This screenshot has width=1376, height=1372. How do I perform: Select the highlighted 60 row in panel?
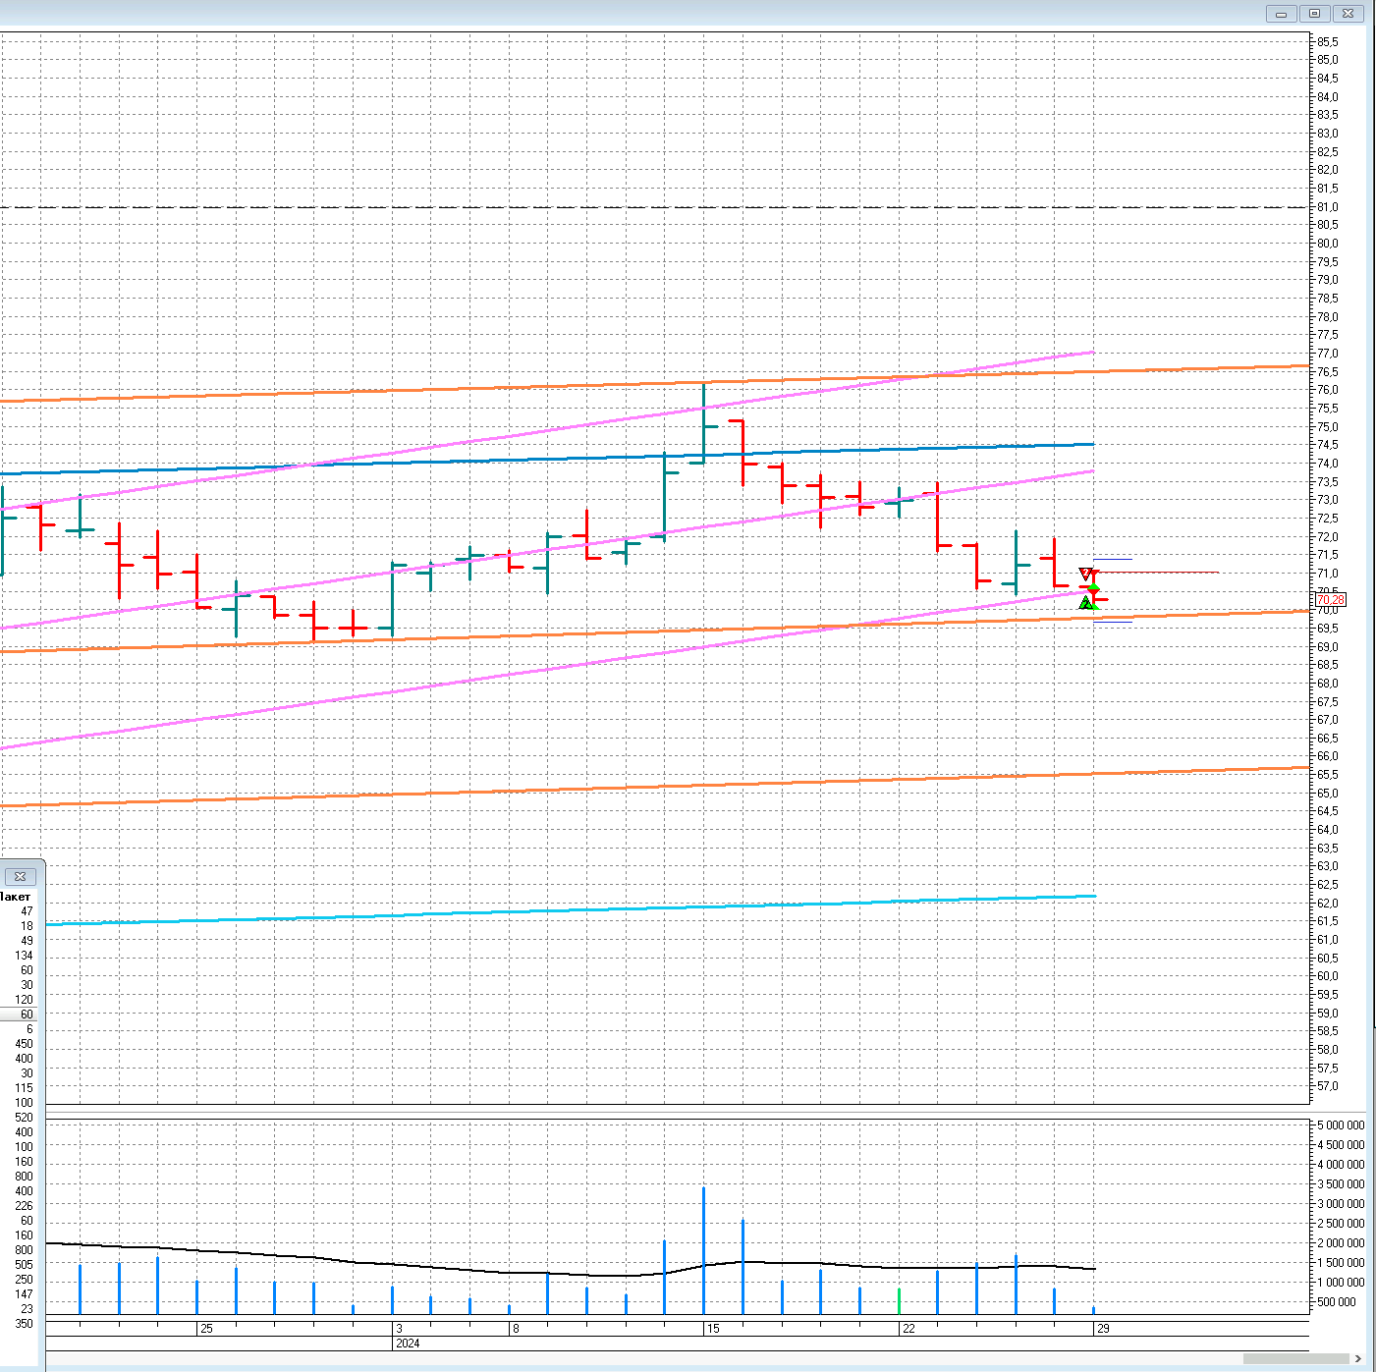(18, 1015)
